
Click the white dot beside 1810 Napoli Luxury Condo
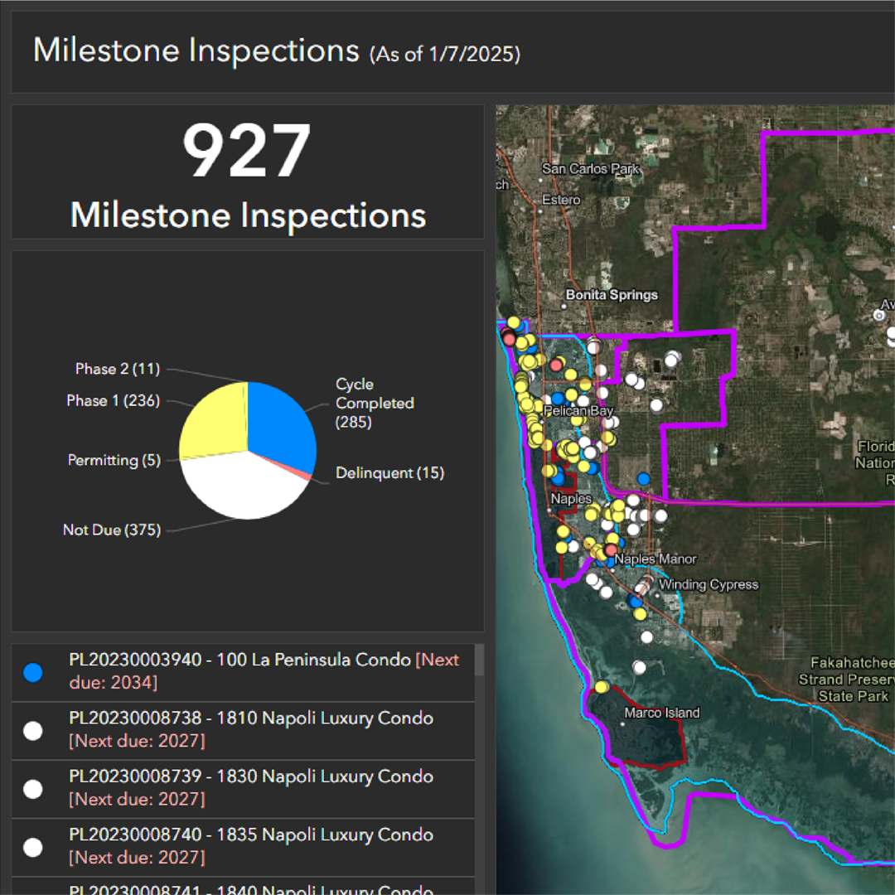click(33, 730)
